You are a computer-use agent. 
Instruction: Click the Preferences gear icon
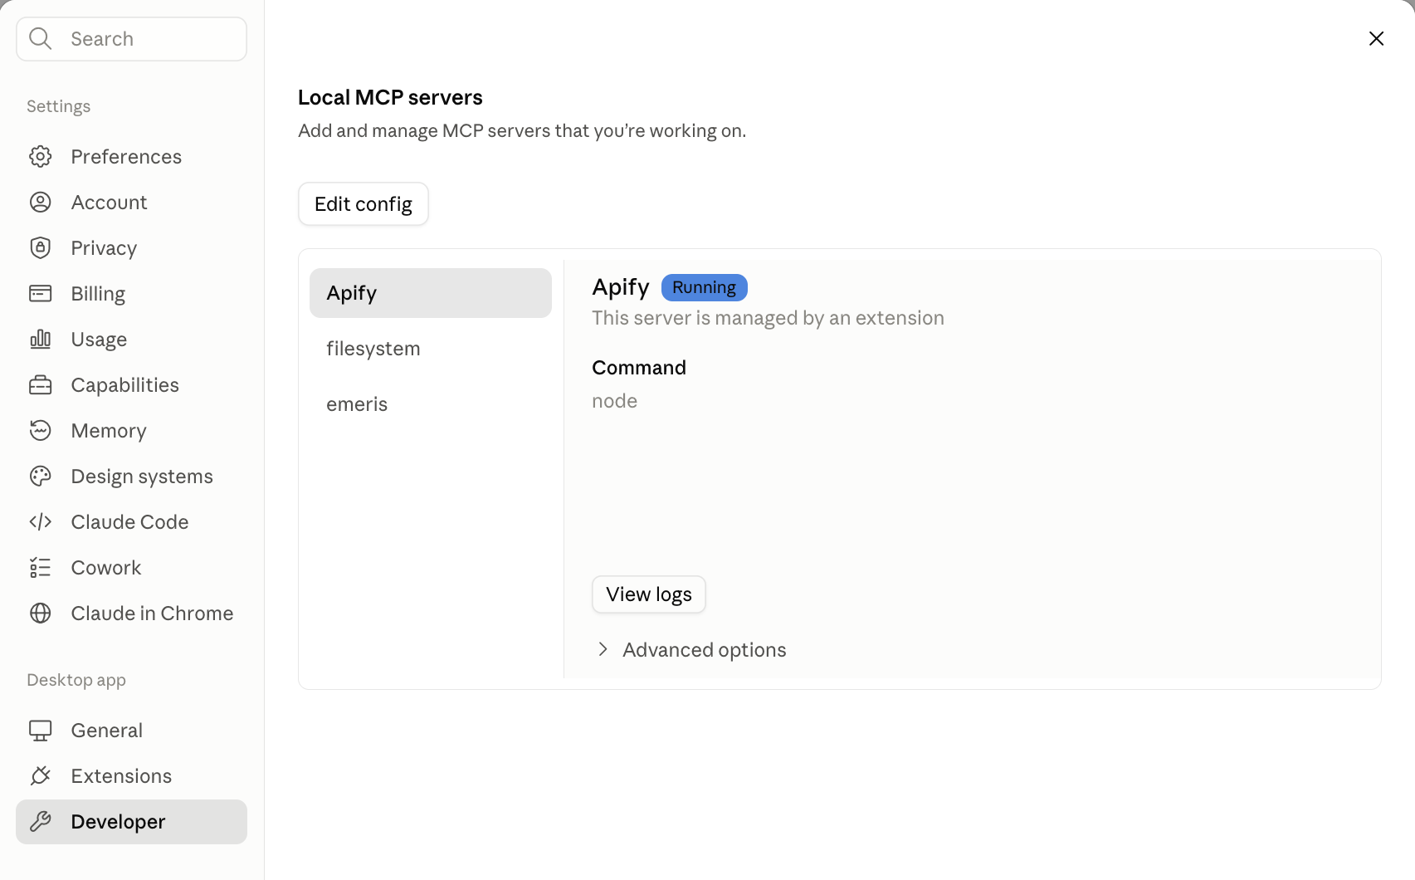(40, 156)
